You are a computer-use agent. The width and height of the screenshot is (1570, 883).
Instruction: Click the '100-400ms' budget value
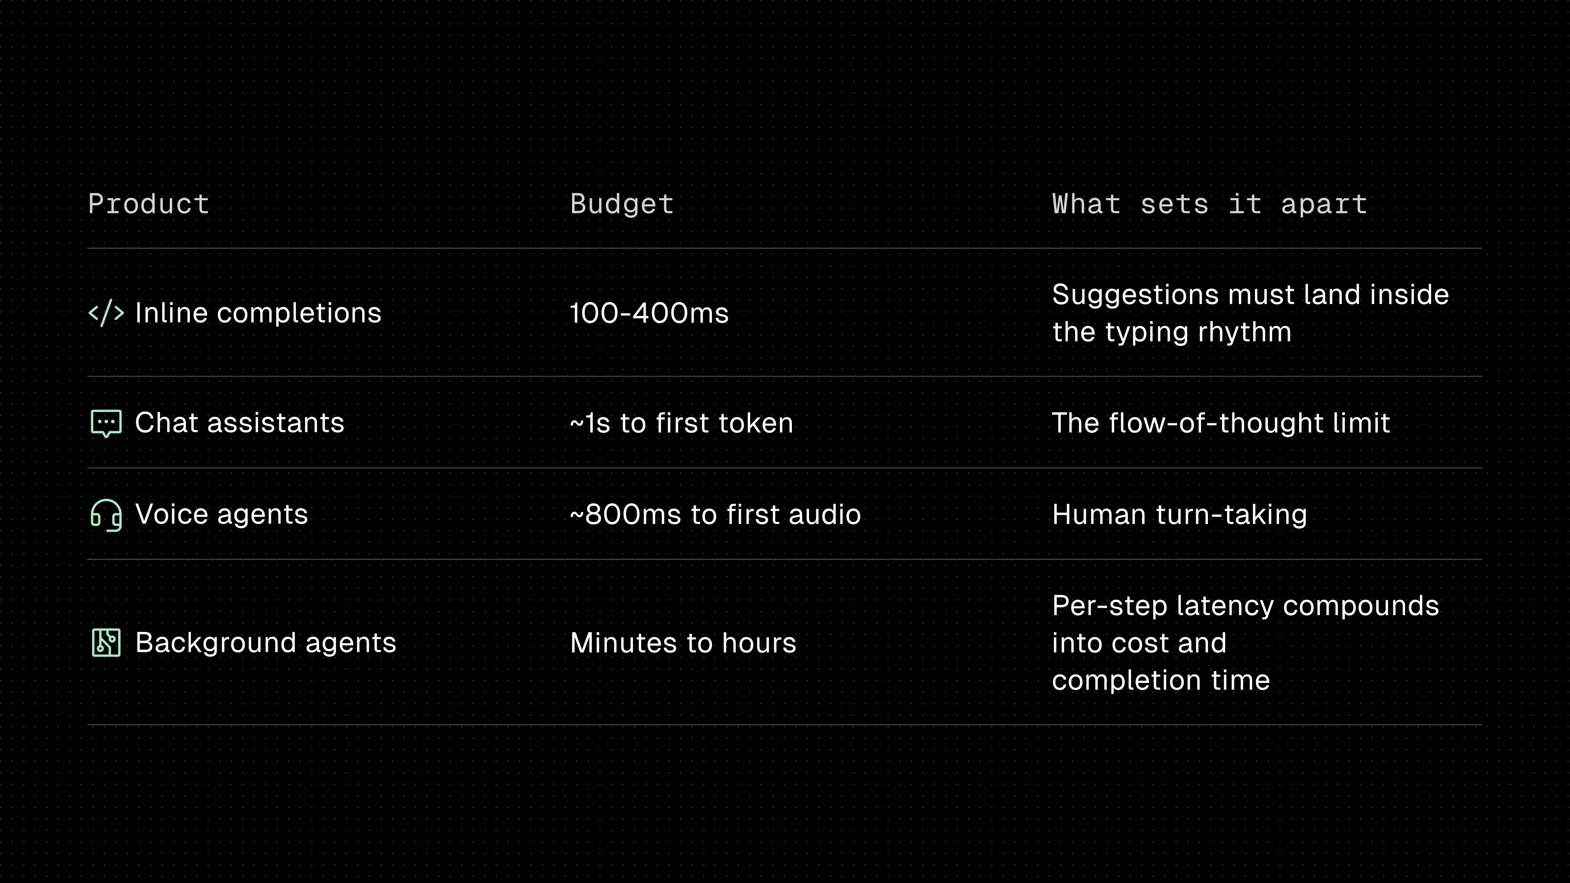pos(649,313)
